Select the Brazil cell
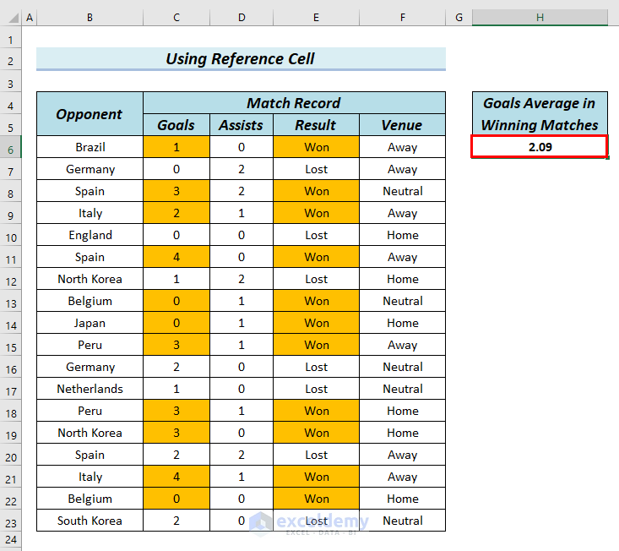Screen dimensions: 619x551 click(x=90, y=147)
